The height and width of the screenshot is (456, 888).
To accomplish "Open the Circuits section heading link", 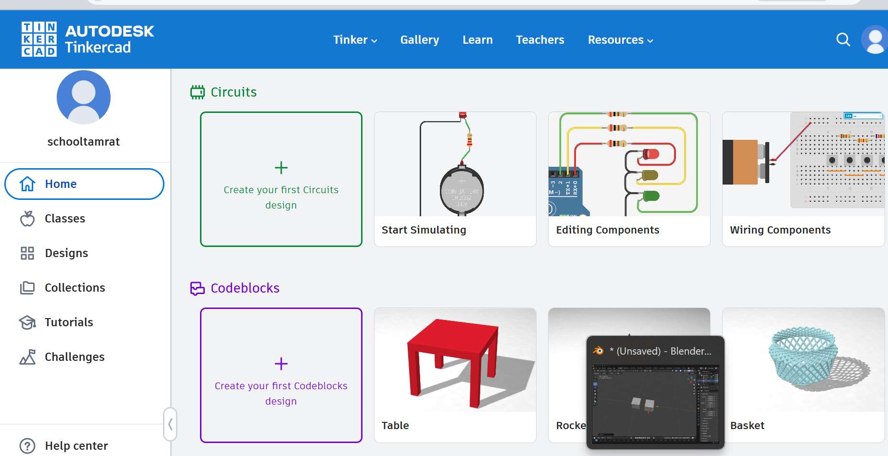I will (234, 92).
